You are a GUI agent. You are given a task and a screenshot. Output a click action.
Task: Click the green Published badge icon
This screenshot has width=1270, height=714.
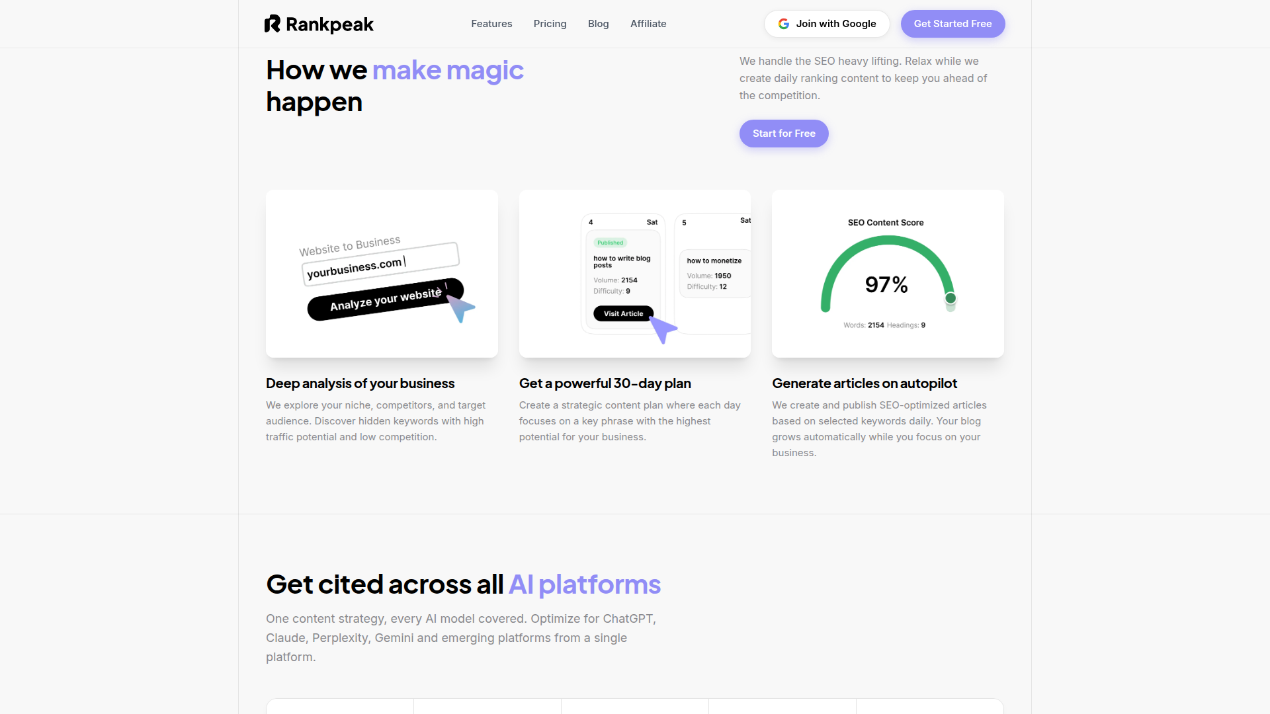tap(609, 243)
